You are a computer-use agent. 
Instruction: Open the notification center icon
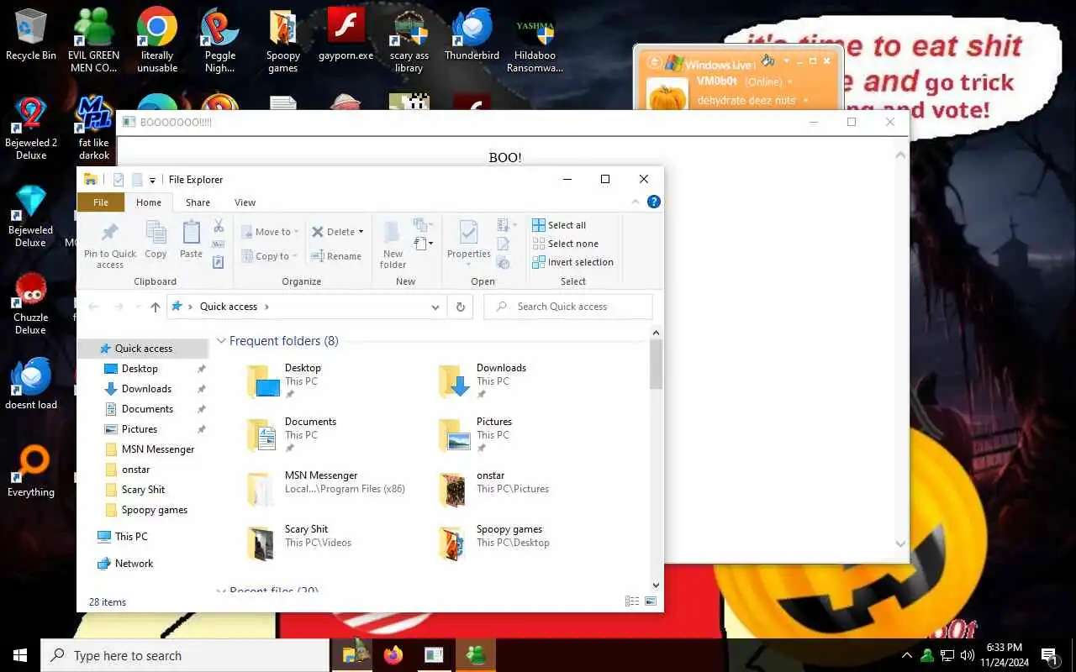point(1049,655)
